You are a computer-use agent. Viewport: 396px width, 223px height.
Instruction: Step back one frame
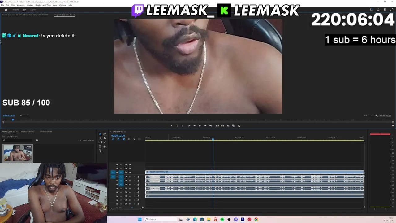point(194,126)
